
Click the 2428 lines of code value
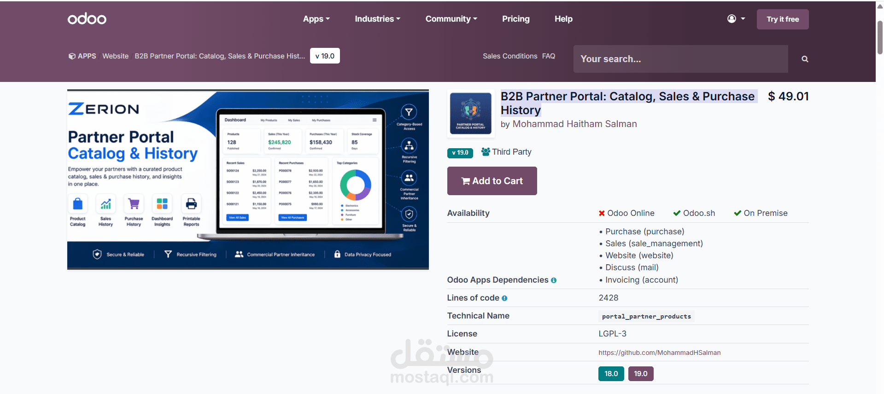coord(608,298)
